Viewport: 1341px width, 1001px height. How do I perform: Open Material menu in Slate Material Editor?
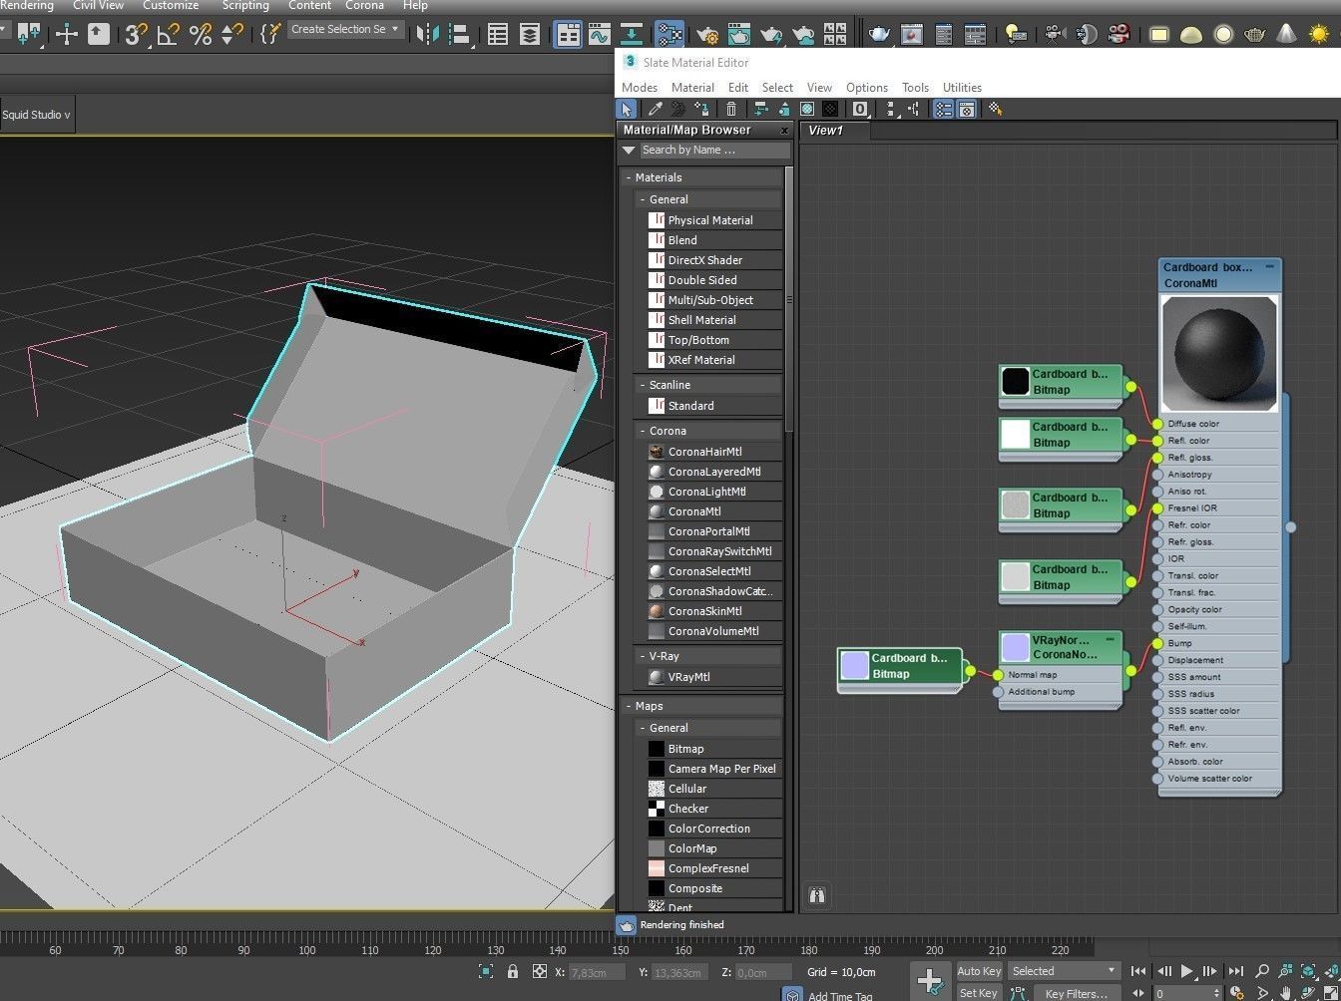pyautogui.click(x=692, y=88)
